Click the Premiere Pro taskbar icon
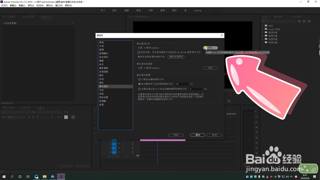 point(61,176)
